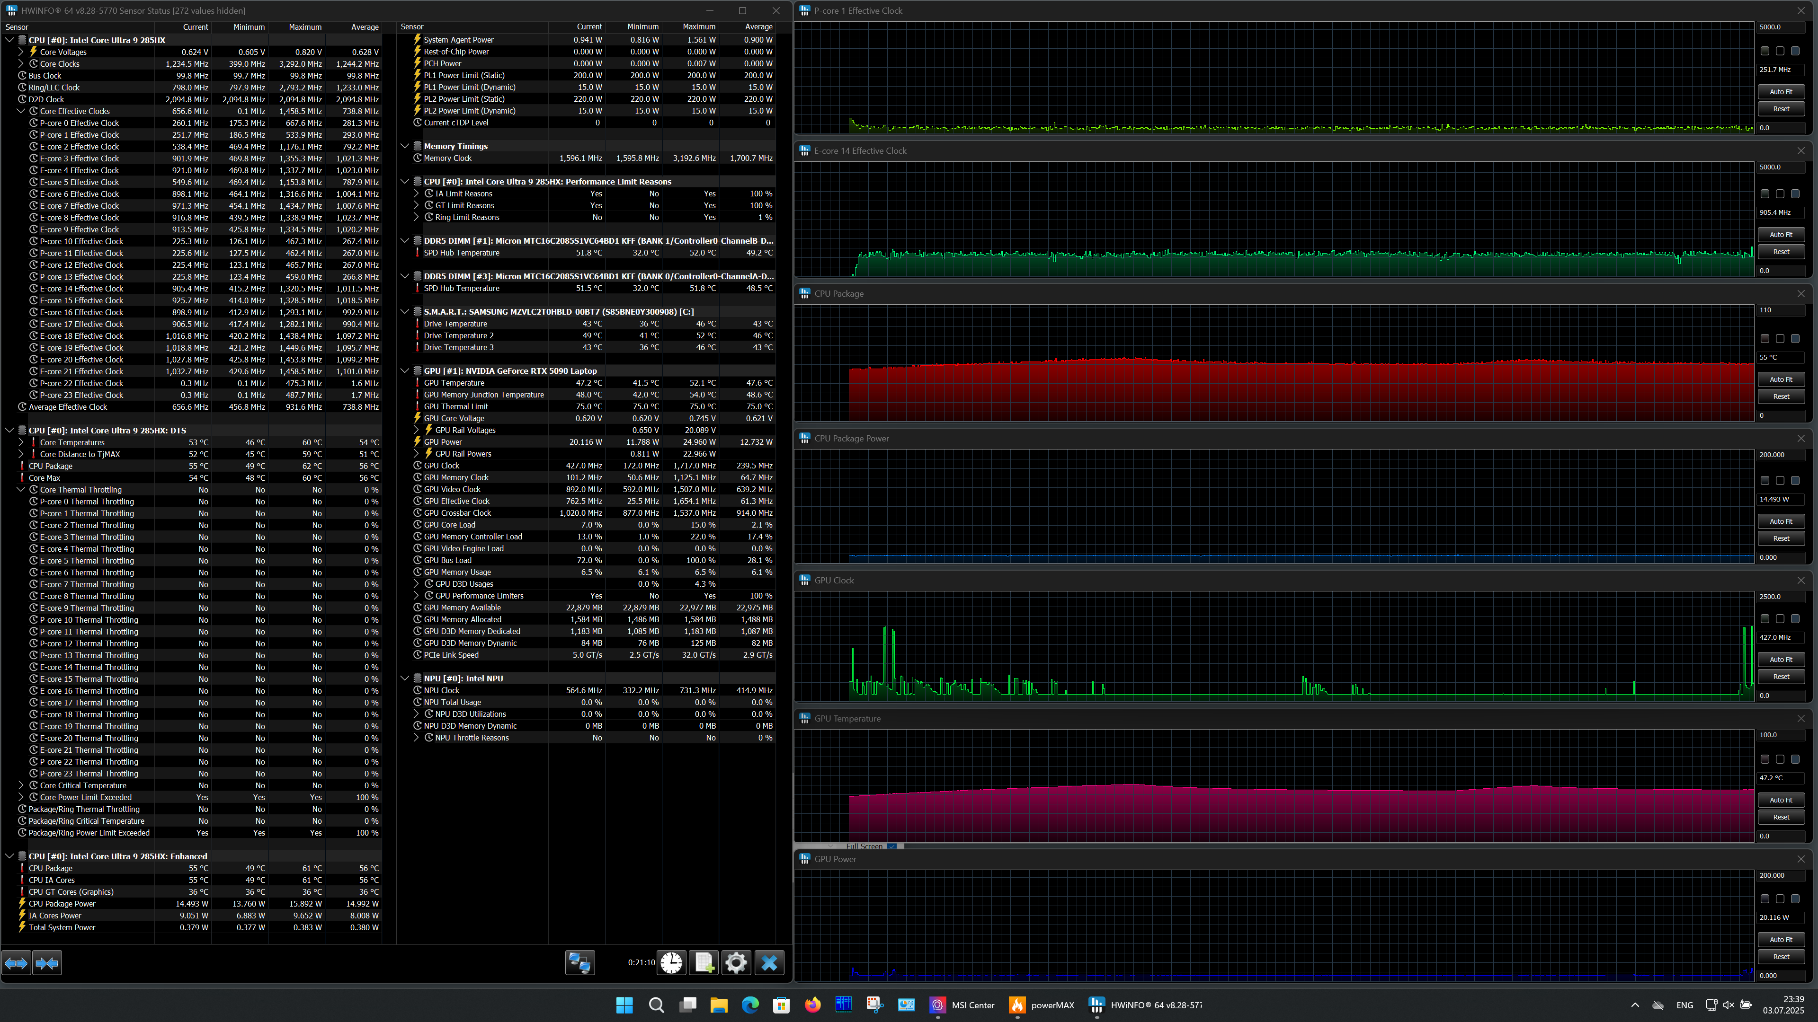Click the expand sensor columns arrows button

(x=16, y=963)
